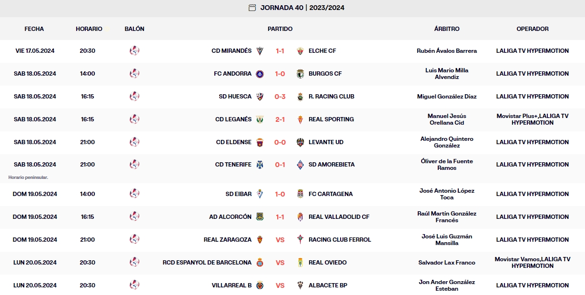The width and height of the screenshot is (585, 295).
Task: Click the Real Valladolid CF team name
Action: (339, 217)
